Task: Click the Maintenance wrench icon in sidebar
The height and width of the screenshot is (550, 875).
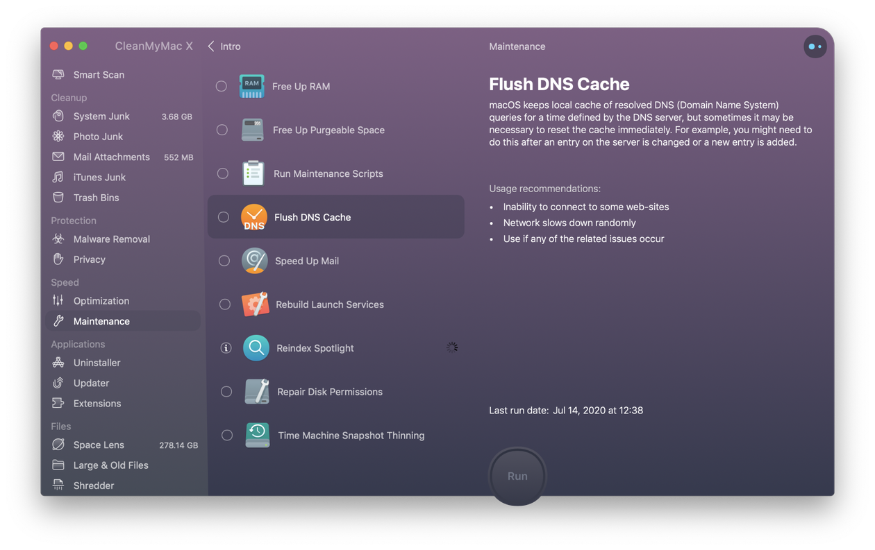Action: (58, 321)
